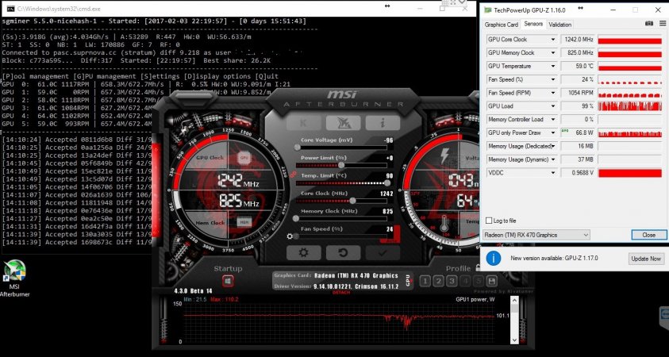Click the GPU icon on the GPU Clock gauge

[x=244, y=157]
